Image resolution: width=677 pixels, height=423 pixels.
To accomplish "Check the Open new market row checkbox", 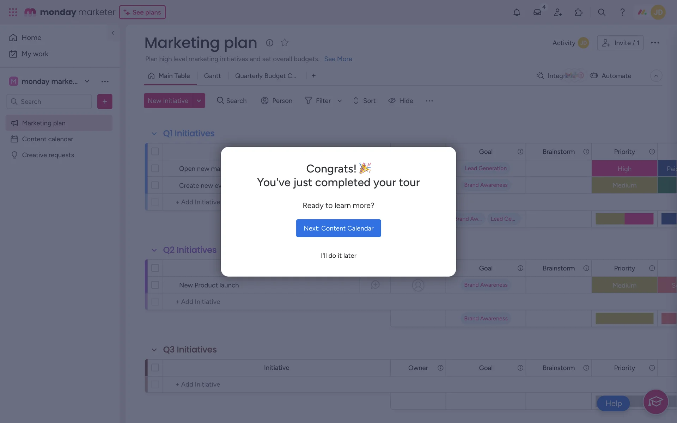I will click(x=155, y=168).
